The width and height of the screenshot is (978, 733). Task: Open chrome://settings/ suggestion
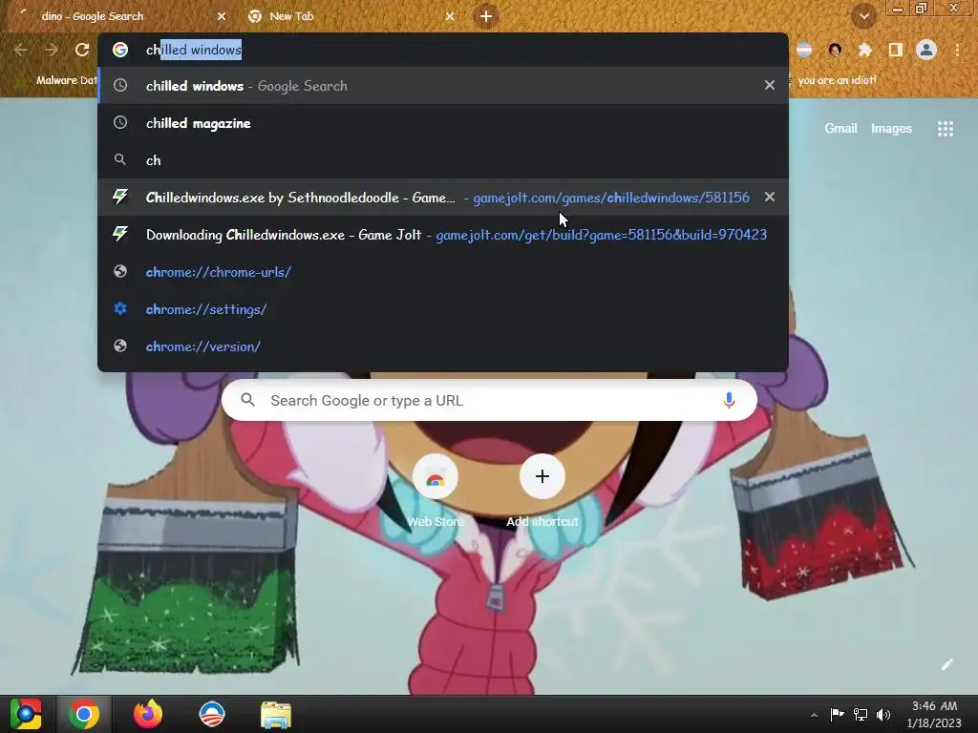click(x=443, y=309)
